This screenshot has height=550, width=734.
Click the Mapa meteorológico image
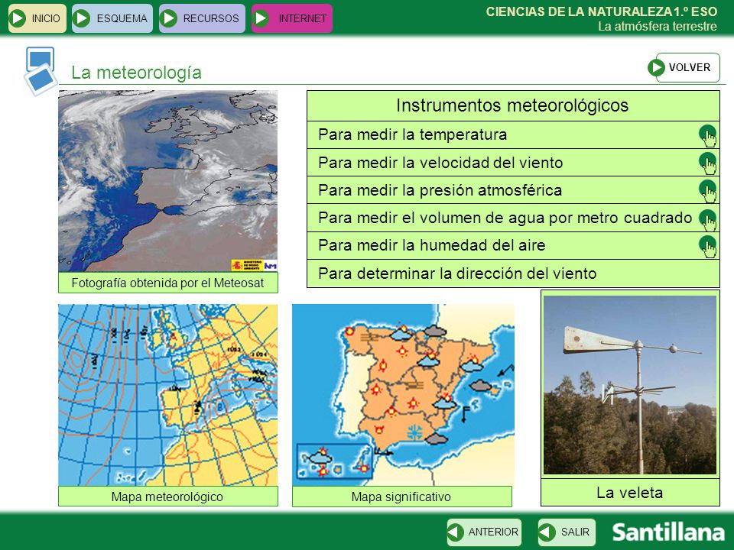(167, 395)
